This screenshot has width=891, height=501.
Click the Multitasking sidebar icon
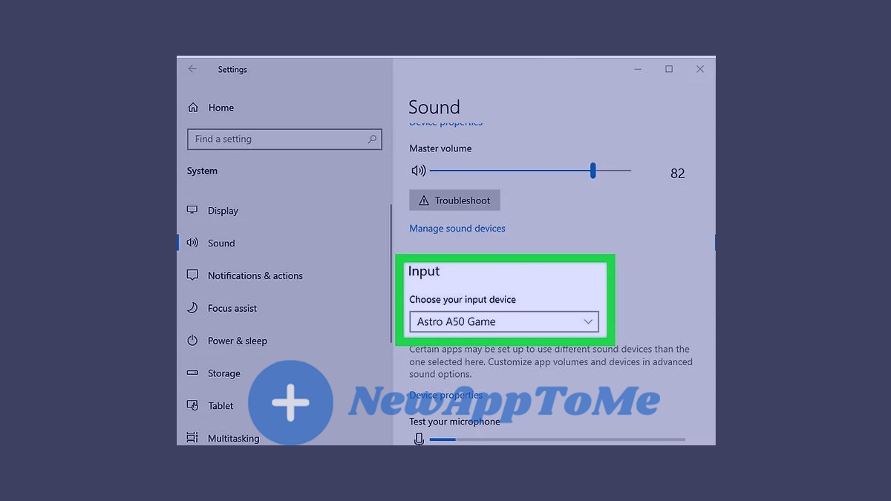pyautogui.click(x=193, y=438)
